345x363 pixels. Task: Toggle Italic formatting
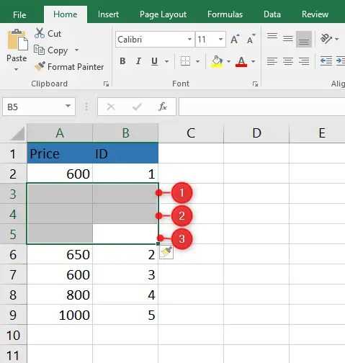point(138,61)
